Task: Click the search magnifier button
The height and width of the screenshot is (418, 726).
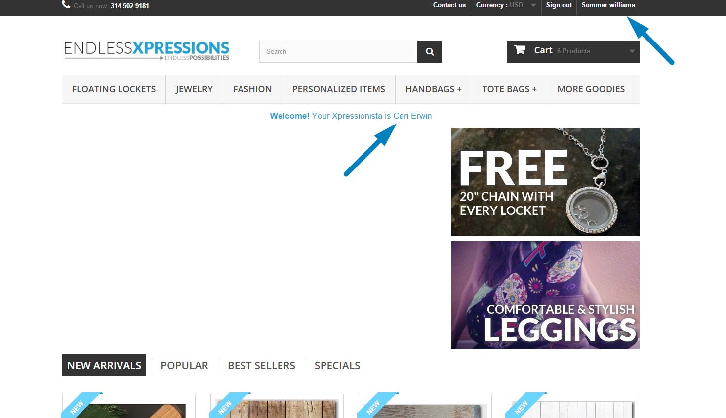Action: point(429,51)
